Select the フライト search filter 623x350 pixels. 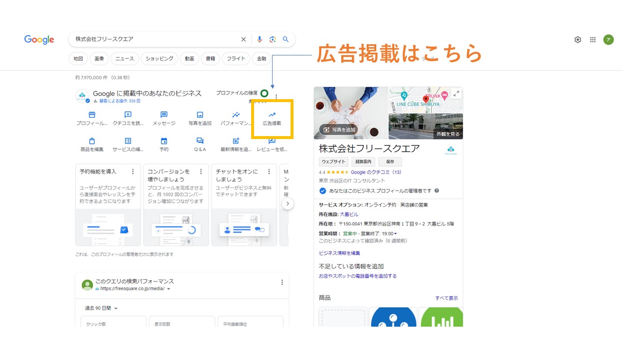(236, 59)
